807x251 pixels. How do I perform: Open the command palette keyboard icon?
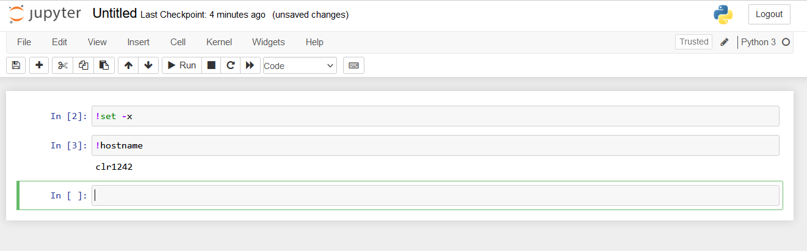pyautogui.click(x=354, y=65)
